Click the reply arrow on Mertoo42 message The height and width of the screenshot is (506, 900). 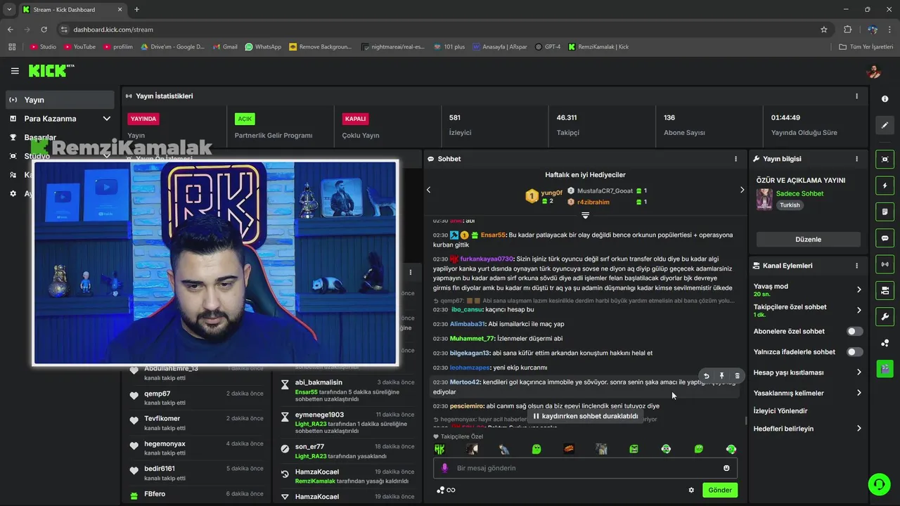tap(707, 376)
